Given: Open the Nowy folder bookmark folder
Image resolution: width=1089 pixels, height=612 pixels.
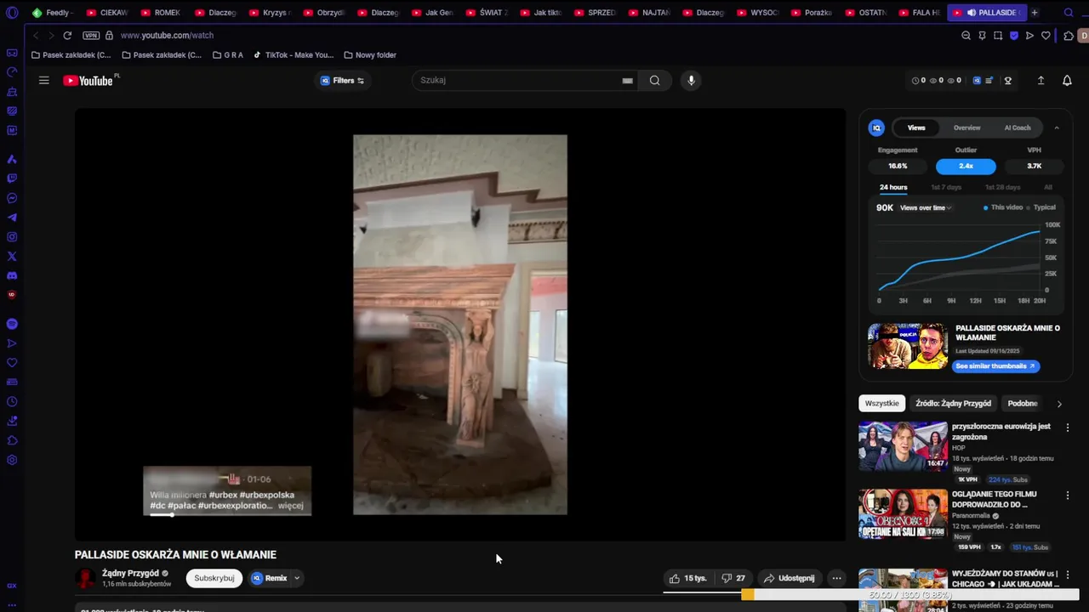Looking at the screenshot, I should (x=370, y=55).
